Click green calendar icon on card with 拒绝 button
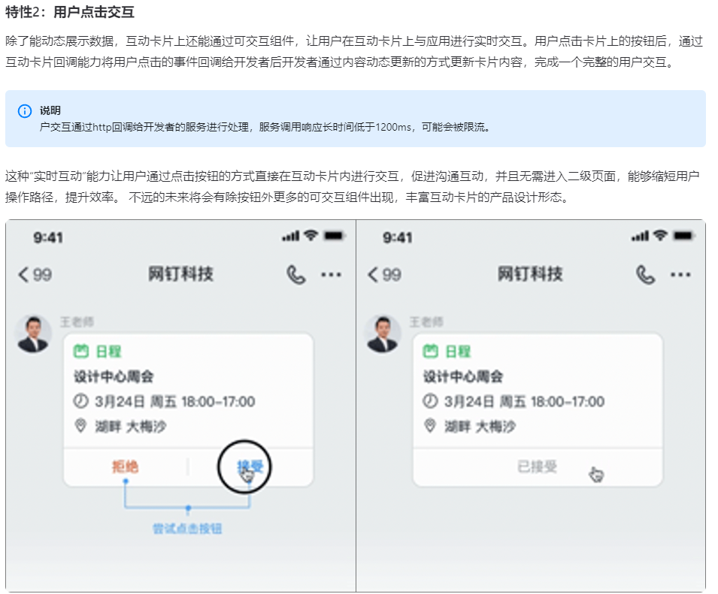Image resolution: width=718 pixels, height=594 pixels. tap(80, 351)
